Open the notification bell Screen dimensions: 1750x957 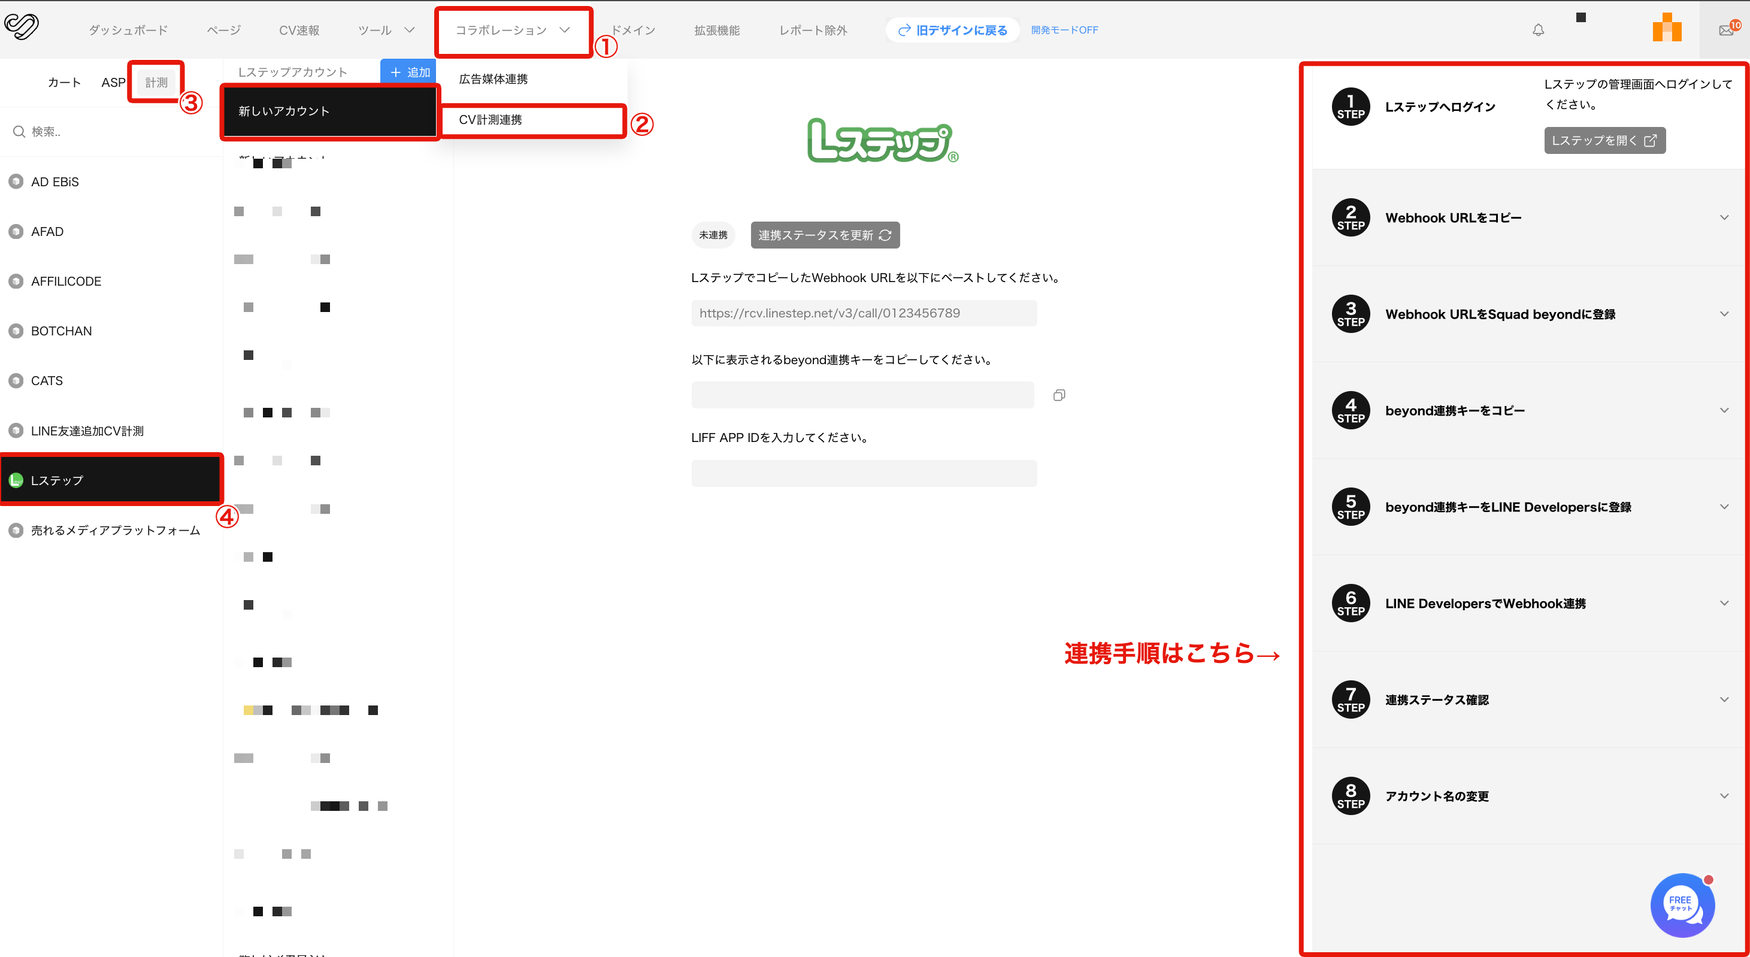point(1538,30)
